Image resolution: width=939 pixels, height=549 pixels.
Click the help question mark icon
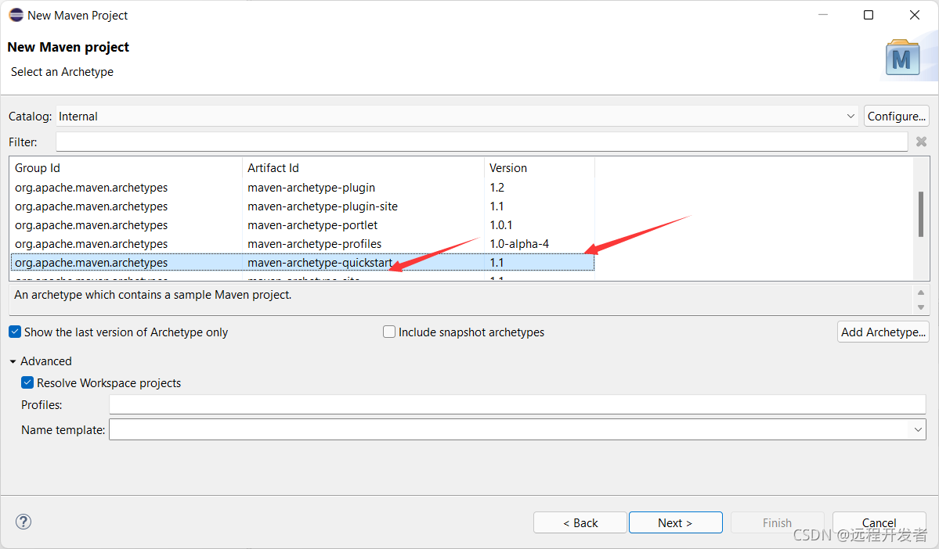tap(23, 522)
